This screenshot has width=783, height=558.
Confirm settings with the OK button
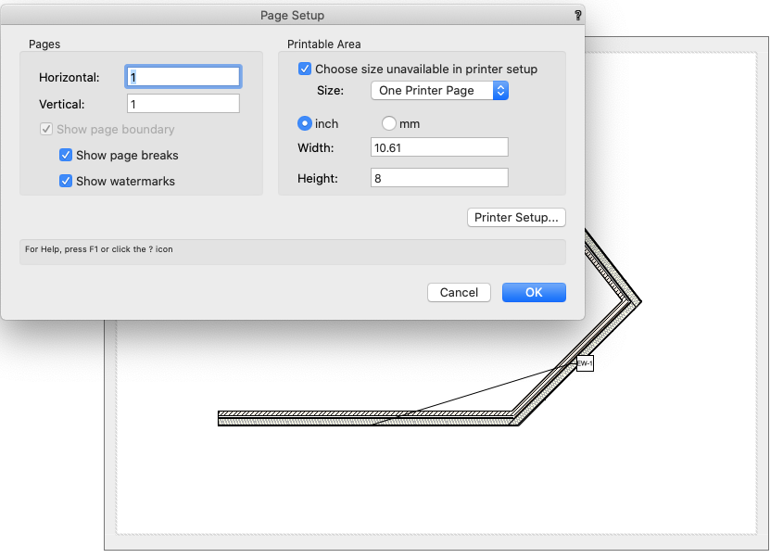point(534,292)
